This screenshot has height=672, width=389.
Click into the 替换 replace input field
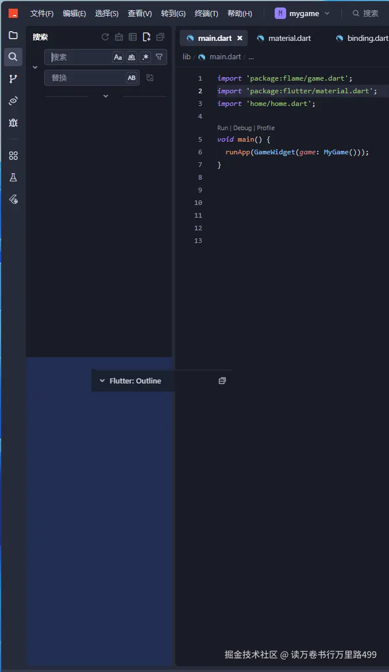coord(86,78)
